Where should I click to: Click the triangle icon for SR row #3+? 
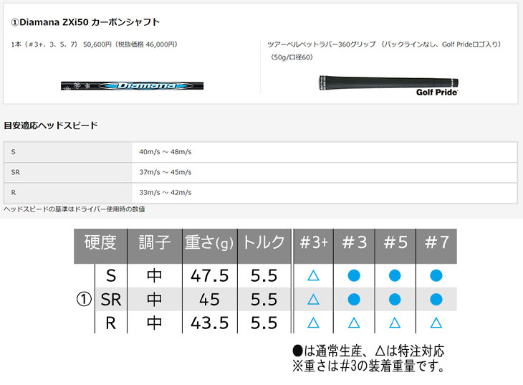[x=313, y=300]
